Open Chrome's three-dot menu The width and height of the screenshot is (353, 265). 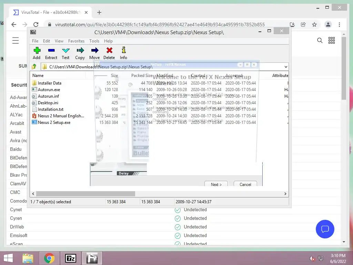(x=339, y=24)
